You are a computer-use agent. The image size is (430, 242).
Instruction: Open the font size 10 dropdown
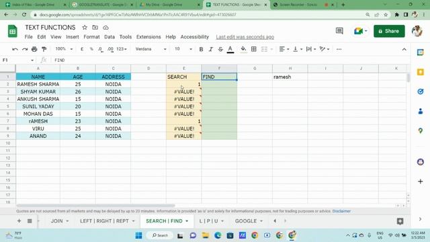pos(183,49)
